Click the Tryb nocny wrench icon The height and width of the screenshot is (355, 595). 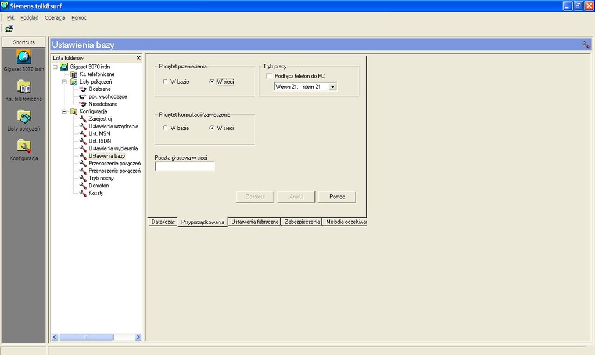point(83,178)
